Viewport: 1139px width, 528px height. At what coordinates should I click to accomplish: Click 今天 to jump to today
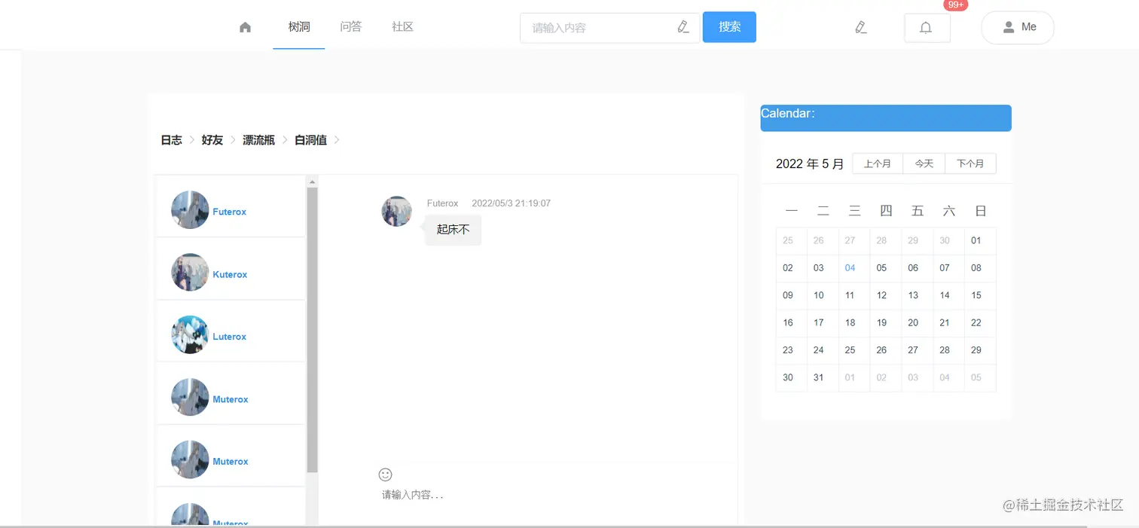coord(924,163)
